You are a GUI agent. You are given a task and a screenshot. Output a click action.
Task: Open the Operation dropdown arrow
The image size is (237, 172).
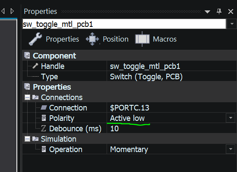click(x=231, y=149)
